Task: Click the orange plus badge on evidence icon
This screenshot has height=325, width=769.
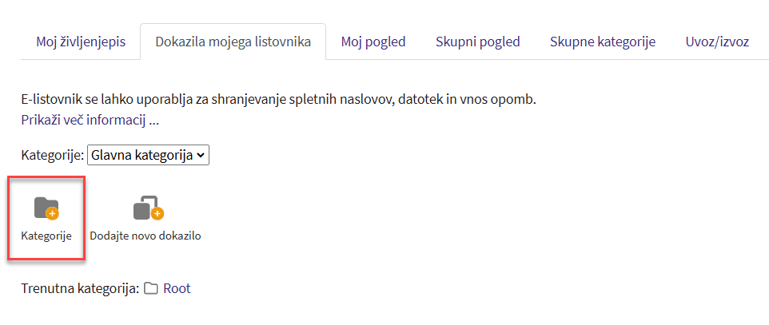Action: click(x=157, y=213)
